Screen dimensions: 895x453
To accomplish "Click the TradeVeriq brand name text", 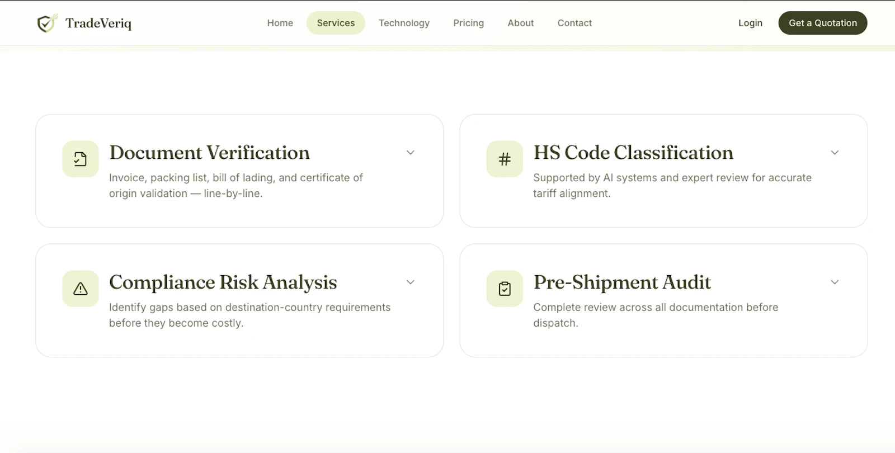I will 98,23.
